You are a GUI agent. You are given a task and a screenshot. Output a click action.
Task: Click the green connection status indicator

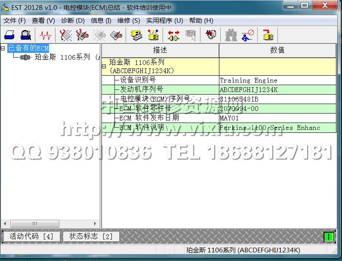329,237
